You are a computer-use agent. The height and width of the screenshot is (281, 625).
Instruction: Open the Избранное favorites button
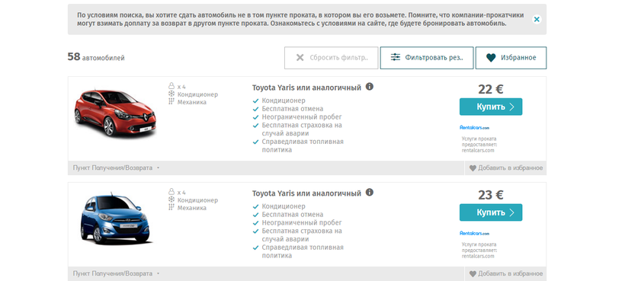[x=511, y=58]
